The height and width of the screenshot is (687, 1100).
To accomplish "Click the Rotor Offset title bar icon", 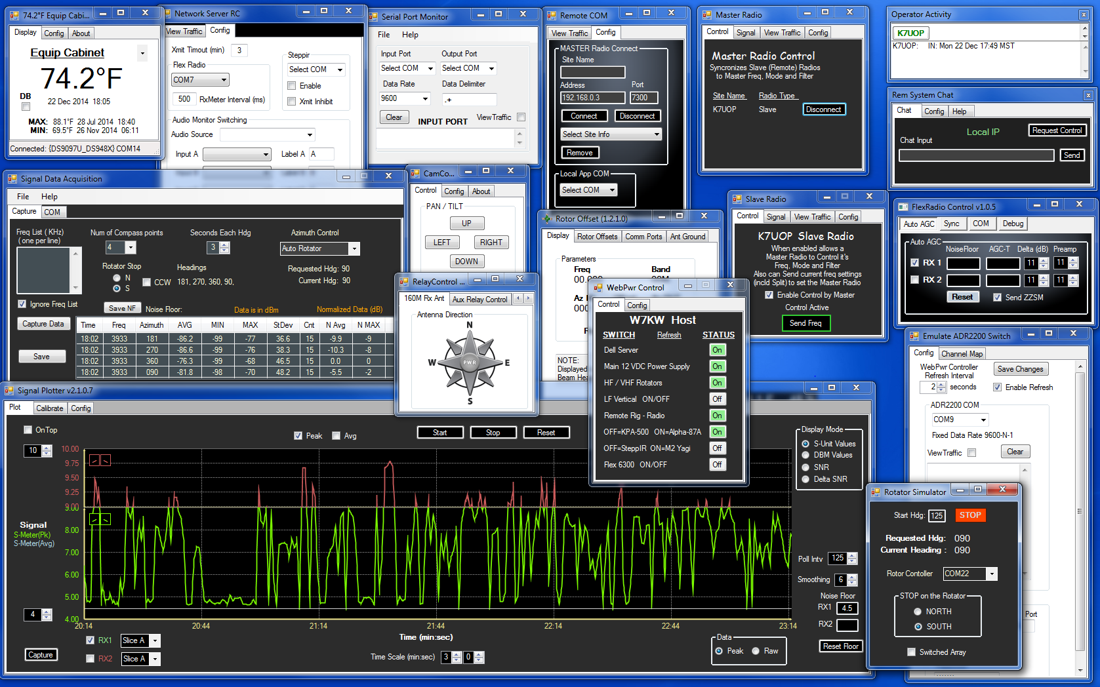I will (547, 218).
